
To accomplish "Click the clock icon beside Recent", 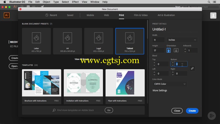I will (47, 15).
